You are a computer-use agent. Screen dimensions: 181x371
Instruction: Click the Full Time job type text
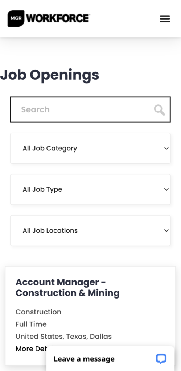click(31, 324)
